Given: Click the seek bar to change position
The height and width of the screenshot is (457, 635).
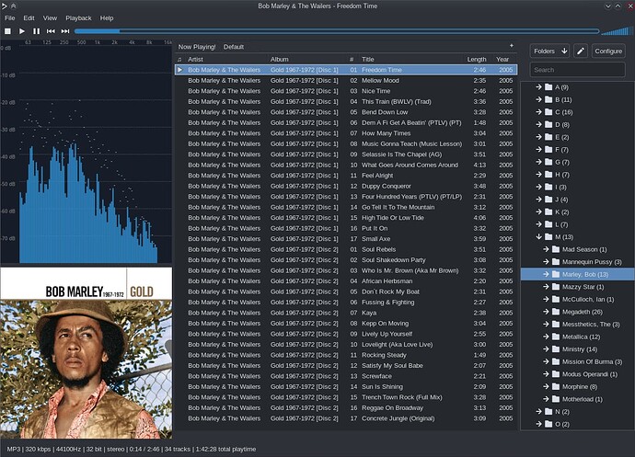Looking at the screenshot, I should tap(337, 31).
